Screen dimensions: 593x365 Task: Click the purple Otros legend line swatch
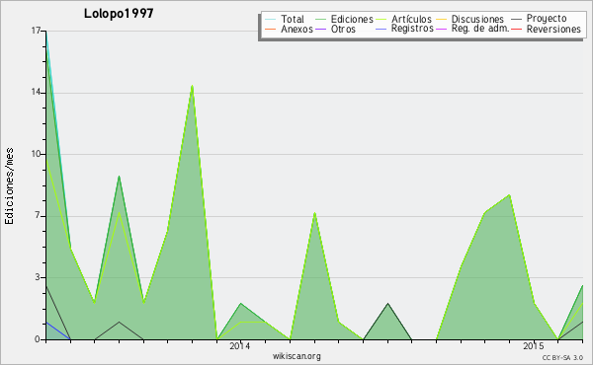[x=320, y=29]
